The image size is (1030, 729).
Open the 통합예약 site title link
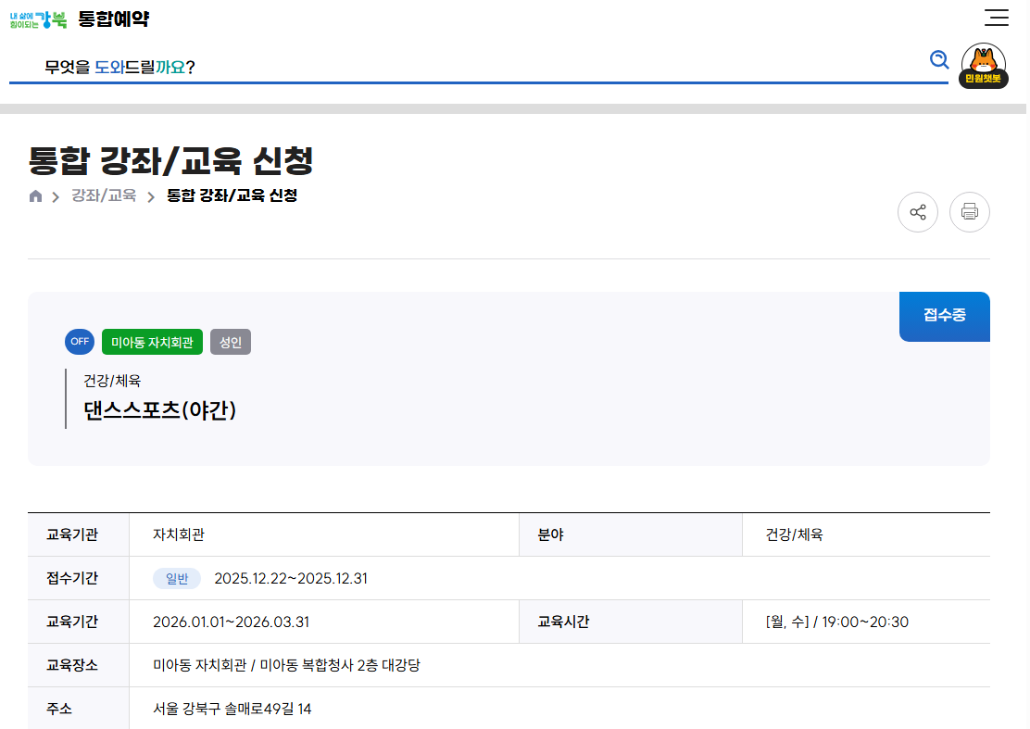click(114, 19)
